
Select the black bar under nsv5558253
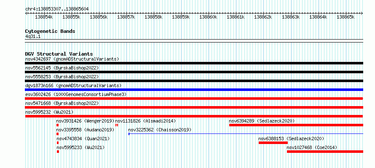tap(194, 81)
